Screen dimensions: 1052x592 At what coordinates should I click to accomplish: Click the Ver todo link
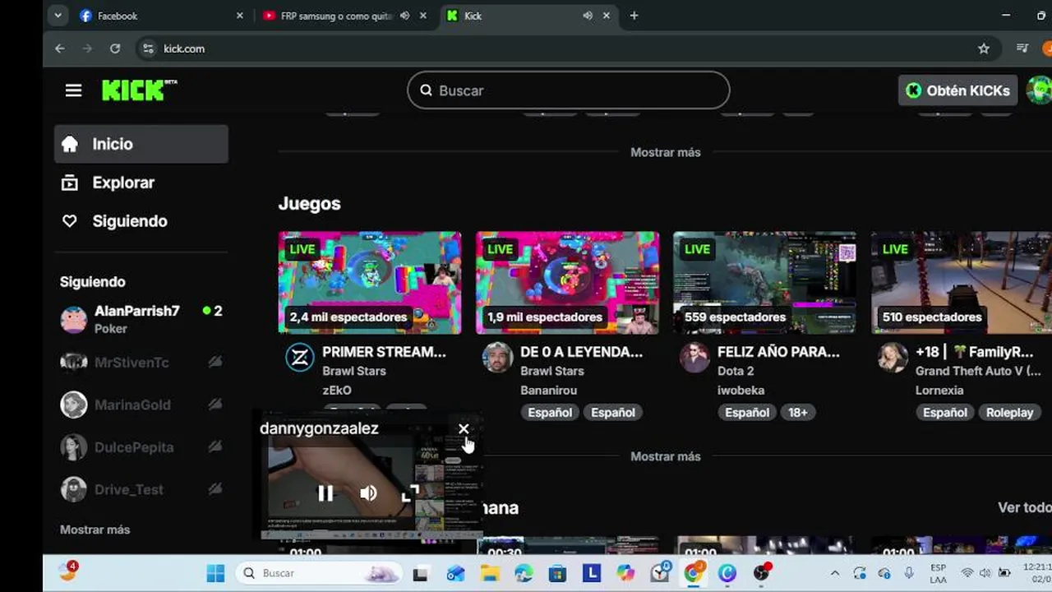[x=1024, y=507]
